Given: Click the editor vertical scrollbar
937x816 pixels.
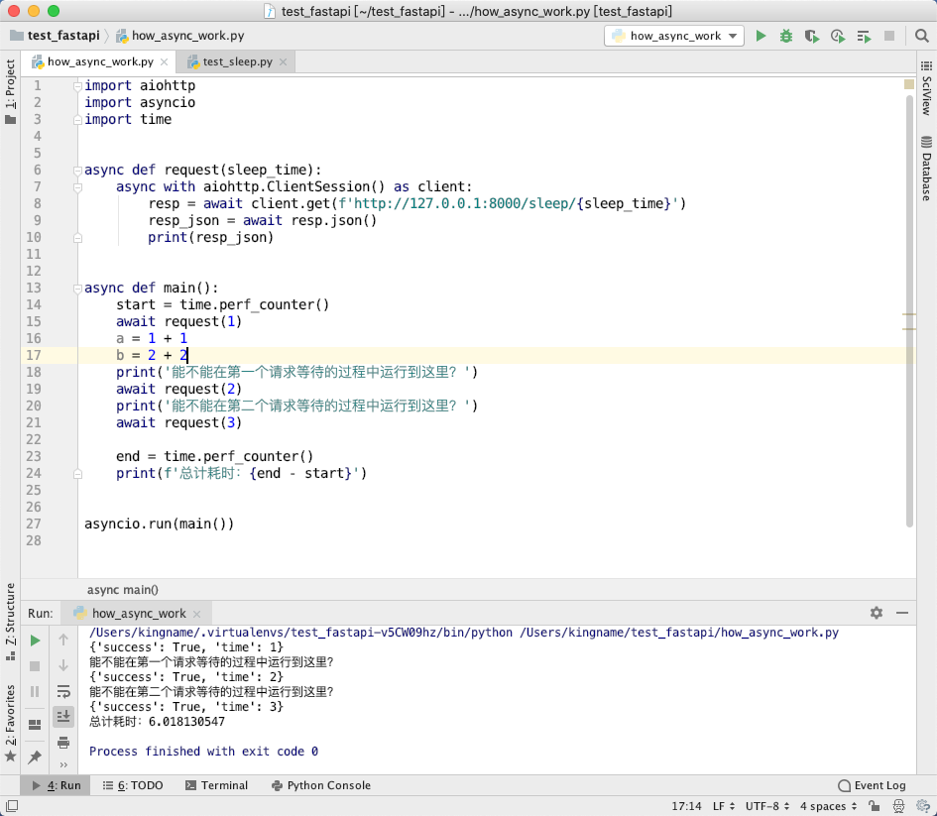Looking at the screenshot, I should click(909, 310).
